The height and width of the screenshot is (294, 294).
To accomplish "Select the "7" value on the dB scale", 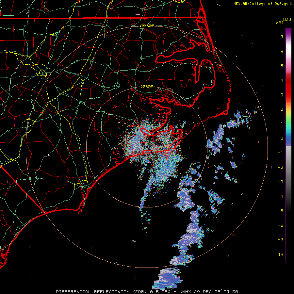I will click(x=282, y=37).
